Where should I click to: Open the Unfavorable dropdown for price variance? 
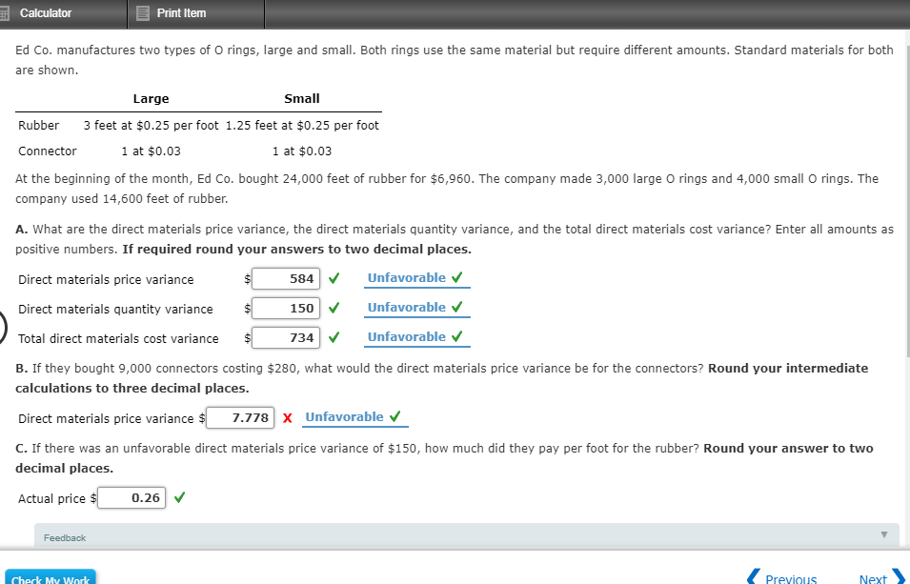(x=409, y=277)
